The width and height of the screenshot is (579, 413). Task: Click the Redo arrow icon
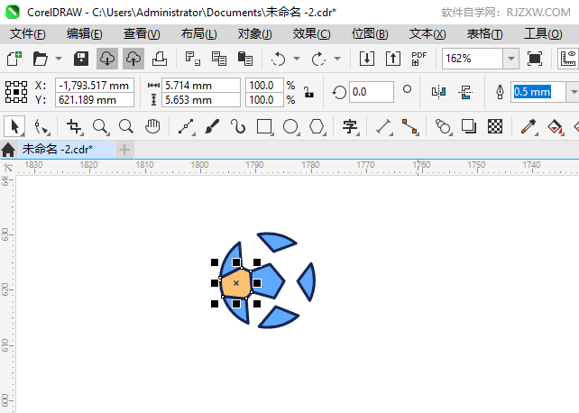[318, 59]
